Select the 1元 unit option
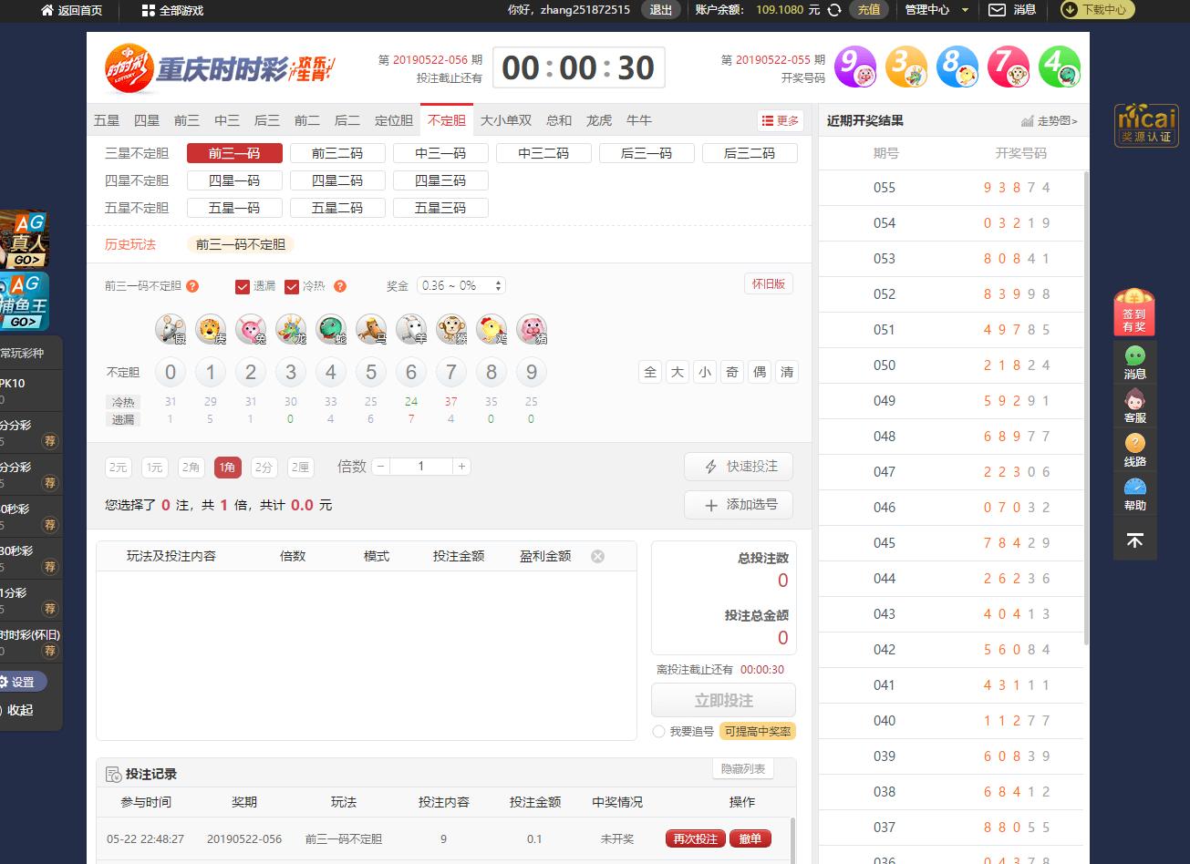Image resolution: width=1190 pixels, height=864 pixels. [x=154, y=468]
